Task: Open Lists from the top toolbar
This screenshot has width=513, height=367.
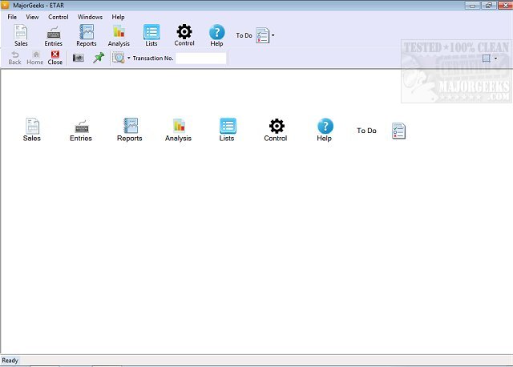Action: click(x=151, y=34)
